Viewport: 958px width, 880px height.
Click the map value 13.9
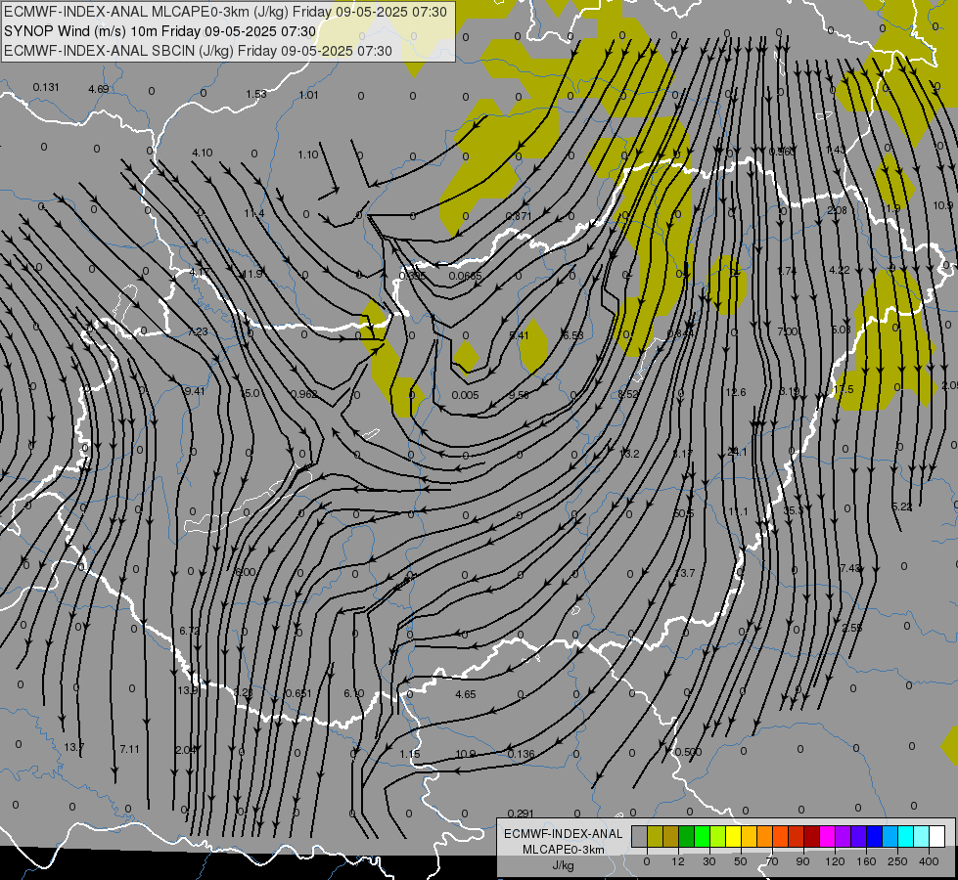coord(188,690)
